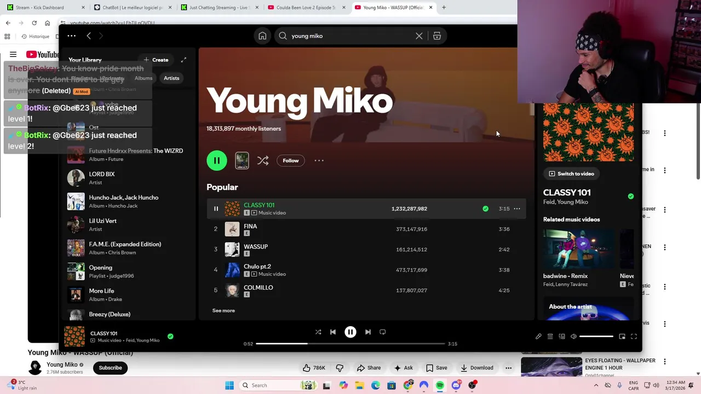Viewport: 701px width, 394px height.
Task: Open Spotify home via house icon
Action: pyautogui.click(x=262, y=36)
